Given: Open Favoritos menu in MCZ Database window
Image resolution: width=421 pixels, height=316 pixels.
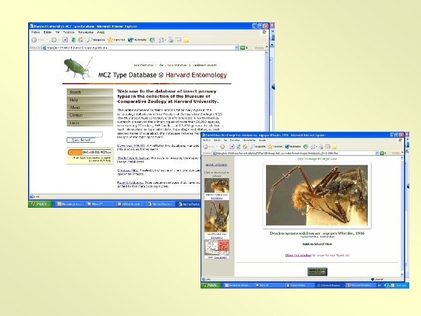Looking at the screenshot, I should point(69,32).
